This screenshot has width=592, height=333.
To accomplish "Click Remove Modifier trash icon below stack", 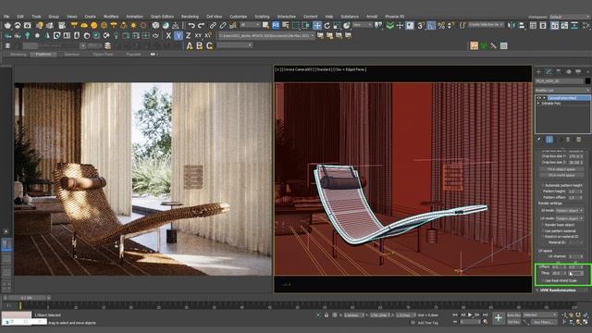I will (x=568, y=140).
